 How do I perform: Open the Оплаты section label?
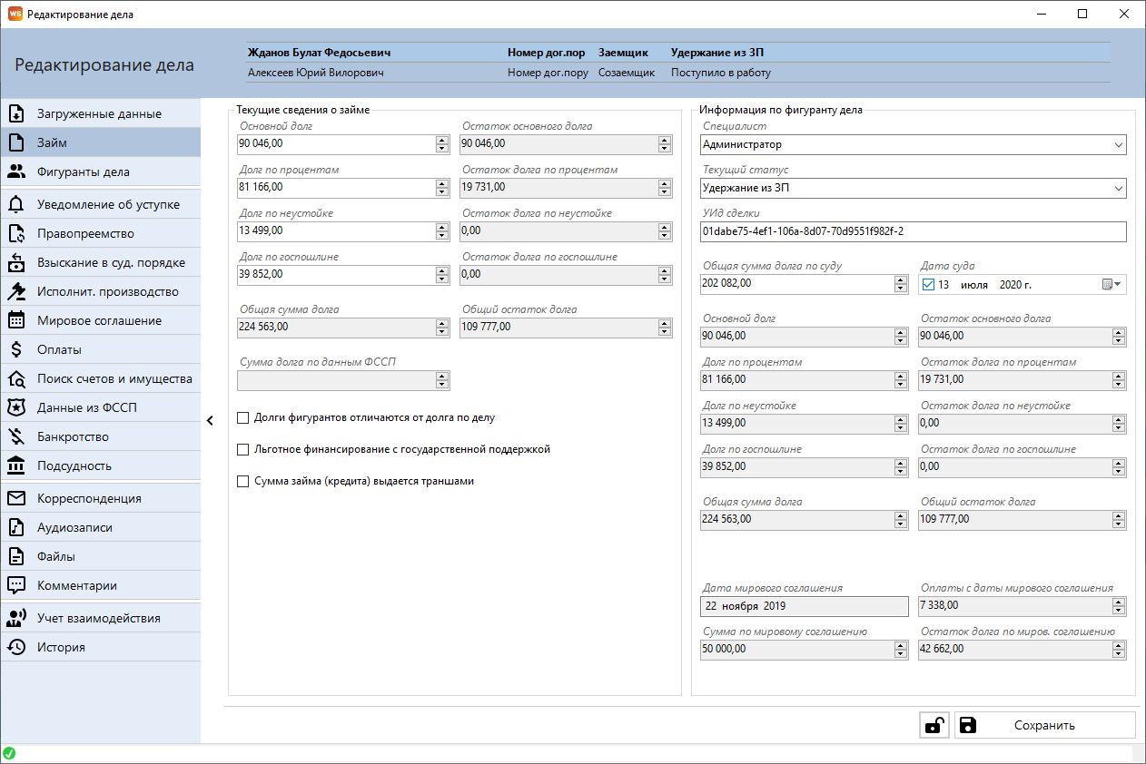[59, 349]
